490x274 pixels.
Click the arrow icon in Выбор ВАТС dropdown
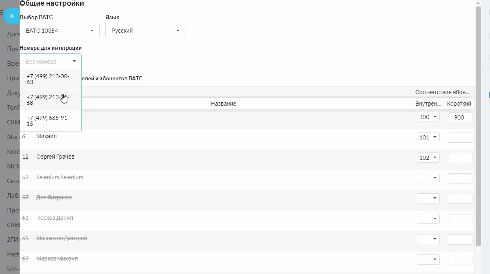tap(92, 31)
